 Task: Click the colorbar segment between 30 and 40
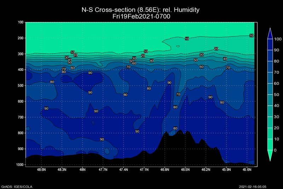pyautogui.click(x=270, y=111)
